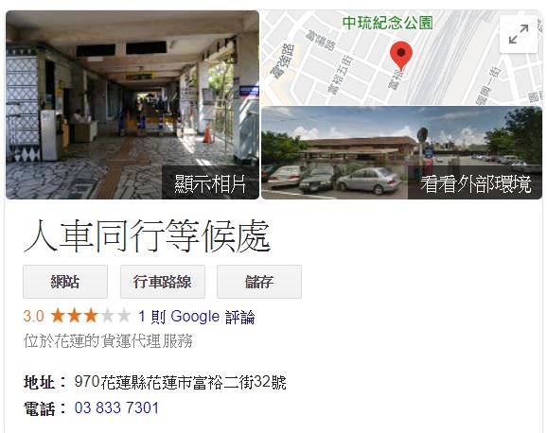Screen dimensions: 547x433
Task: Call the phone number 03 833 7301
Action: click(116, 407)
